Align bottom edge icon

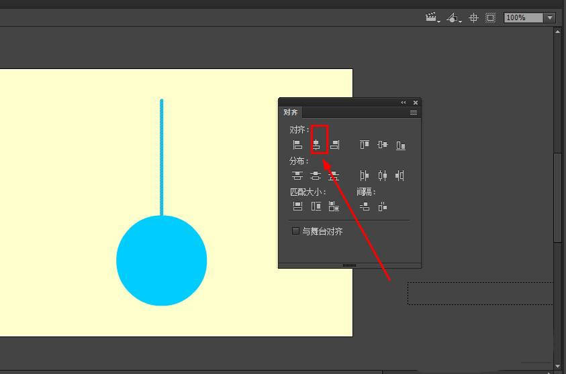[401, 145]
